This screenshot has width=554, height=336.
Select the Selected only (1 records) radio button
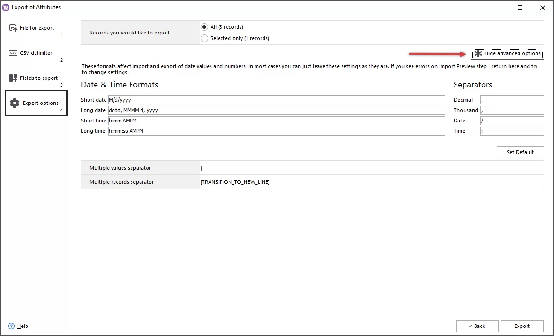tap(204, 38)
